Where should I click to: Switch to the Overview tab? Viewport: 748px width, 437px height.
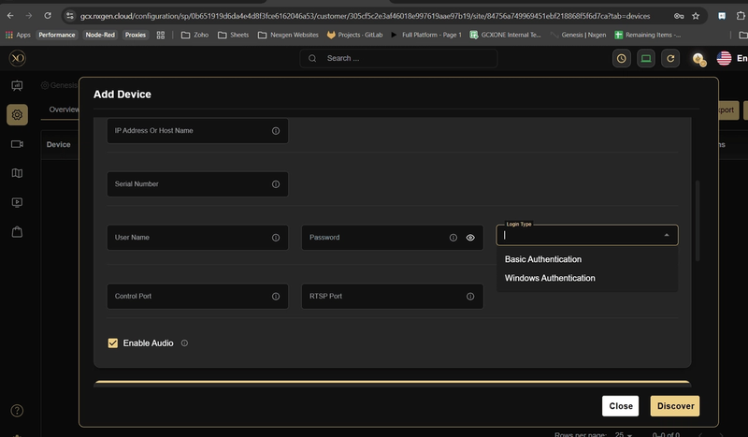64,109
